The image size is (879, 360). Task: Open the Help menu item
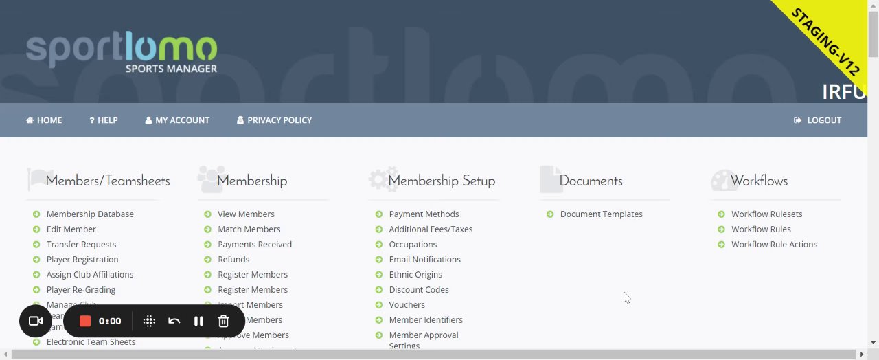point(104,120)
